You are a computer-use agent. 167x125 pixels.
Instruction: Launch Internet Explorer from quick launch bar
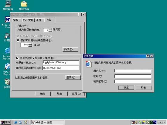(x=16, y=122)
